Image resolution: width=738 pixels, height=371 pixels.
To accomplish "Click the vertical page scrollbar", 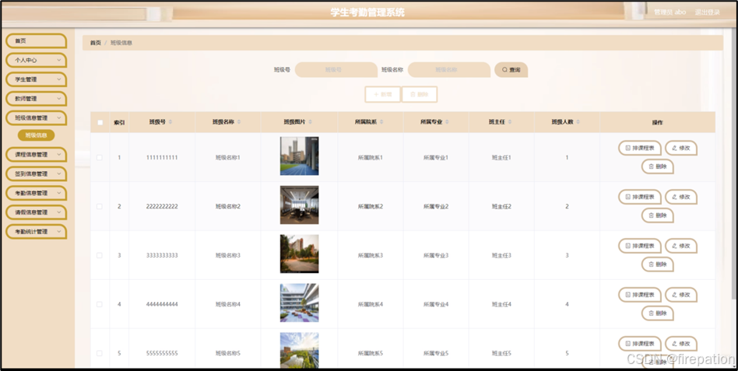I will [x=735, y=165].
